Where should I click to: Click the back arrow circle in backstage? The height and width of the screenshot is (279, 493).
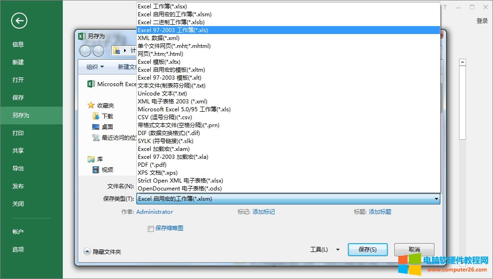[19, 20]
